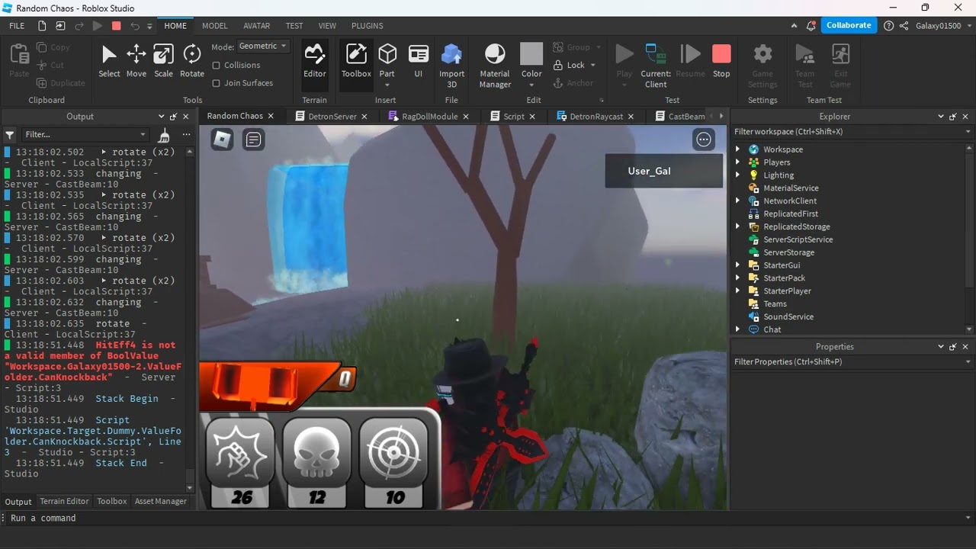
Task: Open Import 3D
Action: point(451,65)
